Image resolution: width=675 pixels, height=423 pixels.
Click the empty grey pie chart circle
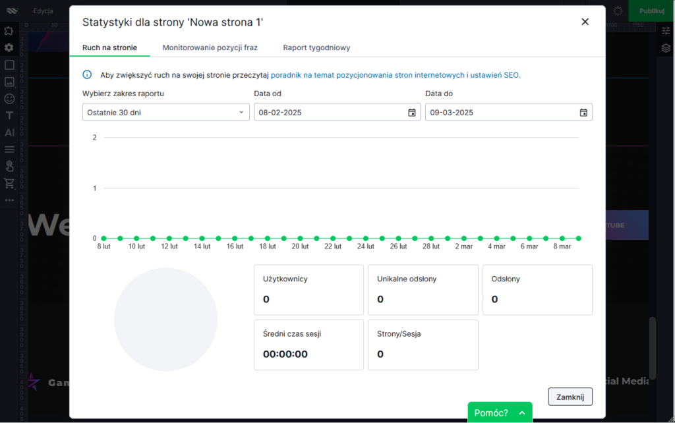point(165,320)
